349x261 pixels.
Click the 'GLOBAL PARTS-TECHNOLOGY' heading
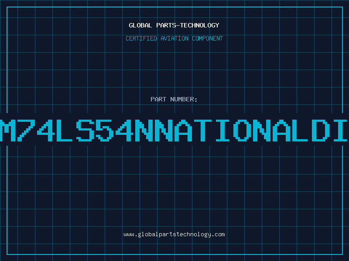[174, 25]
